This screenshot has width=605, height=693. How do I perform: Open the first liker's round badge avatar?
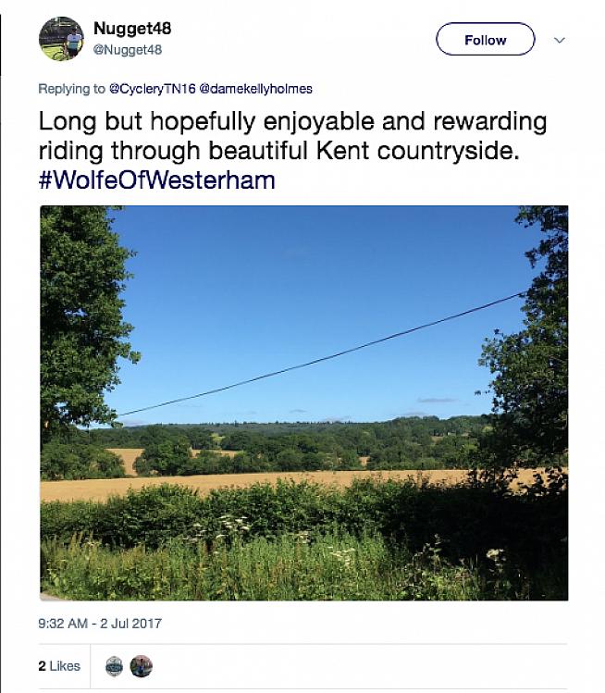pyautogui.click(x=114, y=666)
